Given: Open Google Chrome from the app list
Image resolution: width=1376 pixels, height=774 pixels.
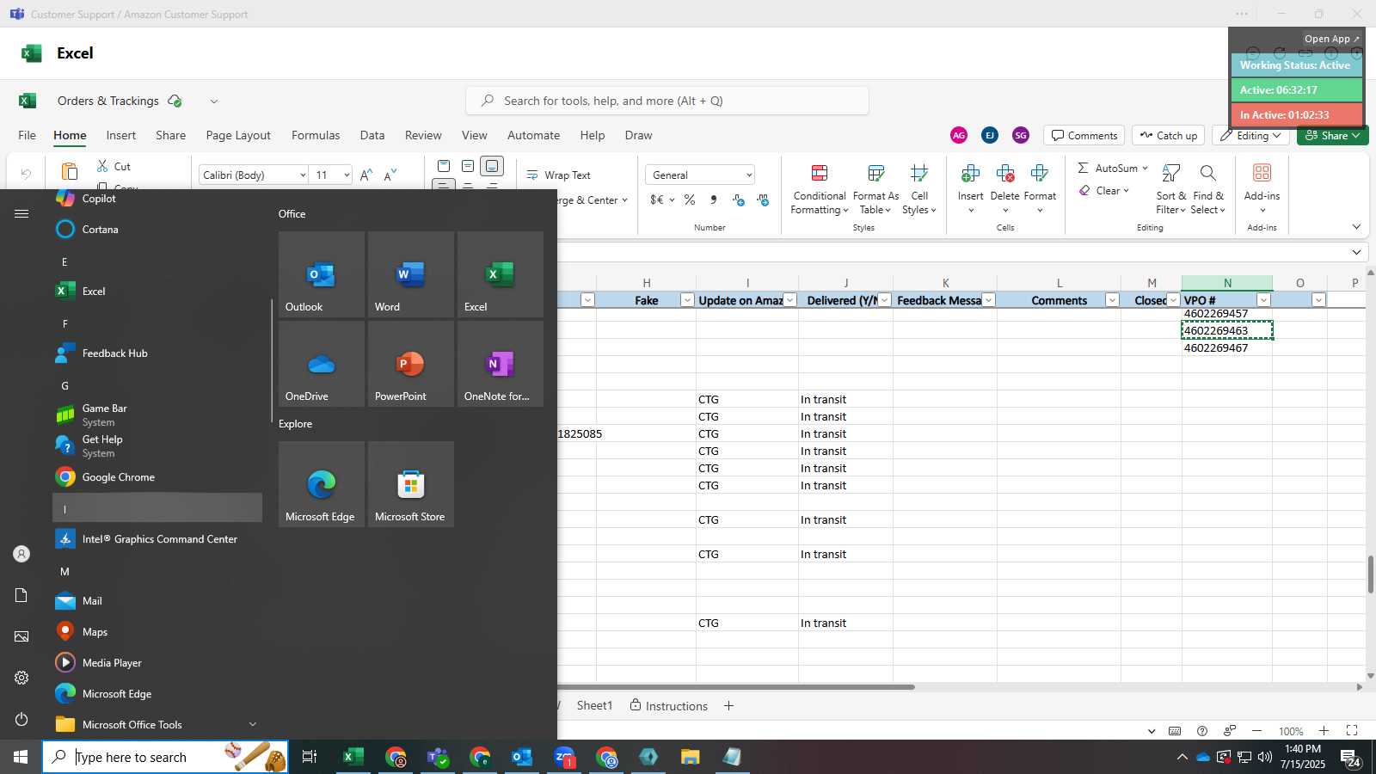Looking at the screenshot, I should point(157,476).
